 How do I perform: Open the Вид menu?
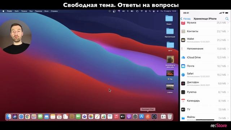[31, 11]
